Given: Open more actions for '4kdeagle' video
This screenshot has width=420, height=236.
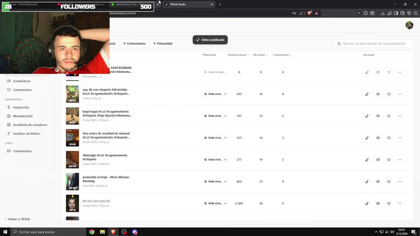Looking at the screenshot, I should pyautogui.click(x=400, y=160).
